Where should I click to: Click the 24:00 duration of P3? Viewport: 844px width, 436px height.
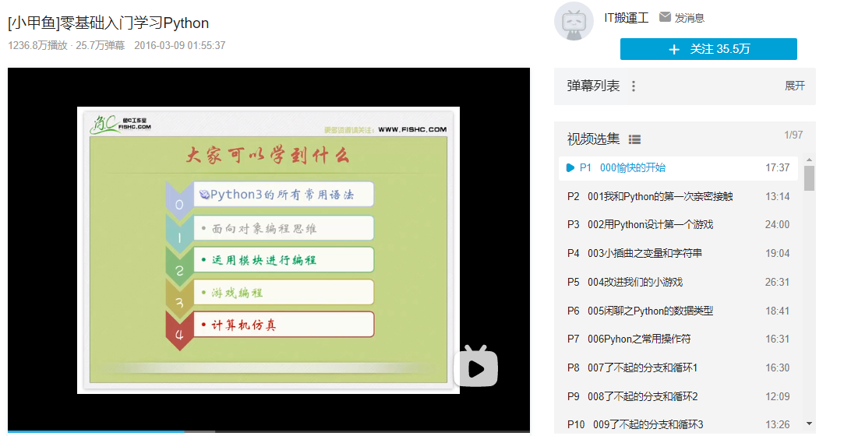click(777, 224)
